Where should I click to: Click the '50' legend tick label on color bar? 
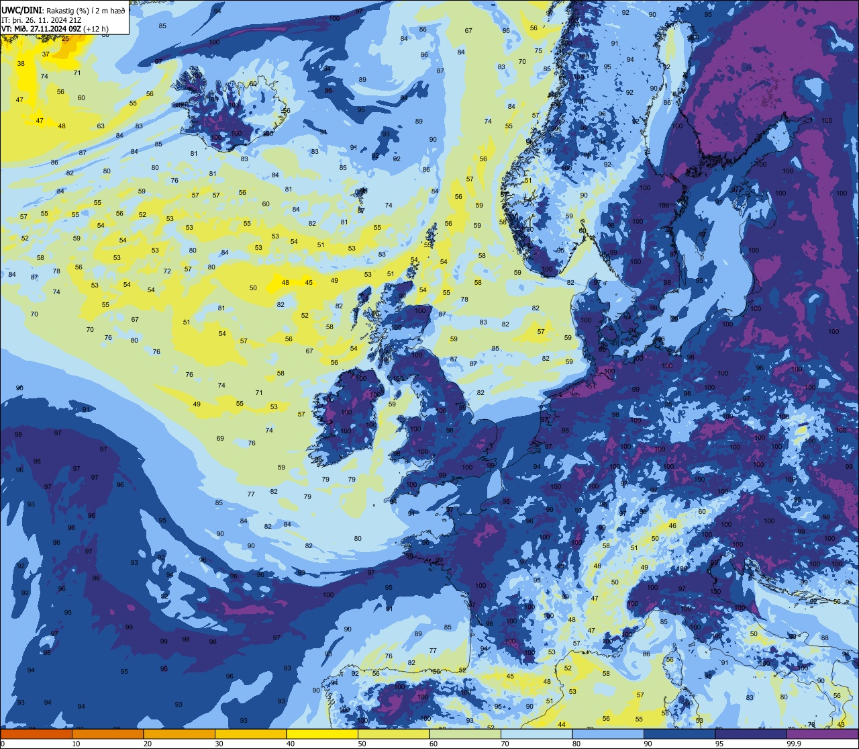(x=362, y=744)
